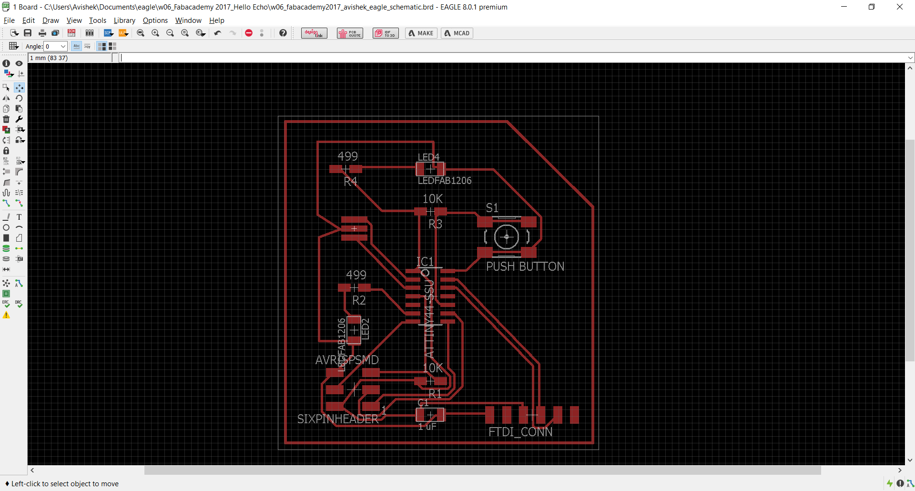The image size is (915, 491).
Task: Expand the command line history dropdown
Action: [x=910, y=58]
